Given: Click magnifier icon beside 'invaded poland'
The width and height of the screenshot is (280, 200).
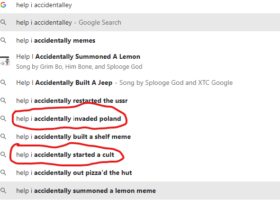Looking at the screenshot, I should [3, 118].
